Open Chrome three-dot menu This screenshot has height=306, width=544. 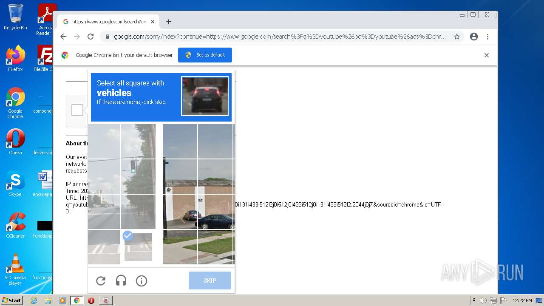[487, 37]
